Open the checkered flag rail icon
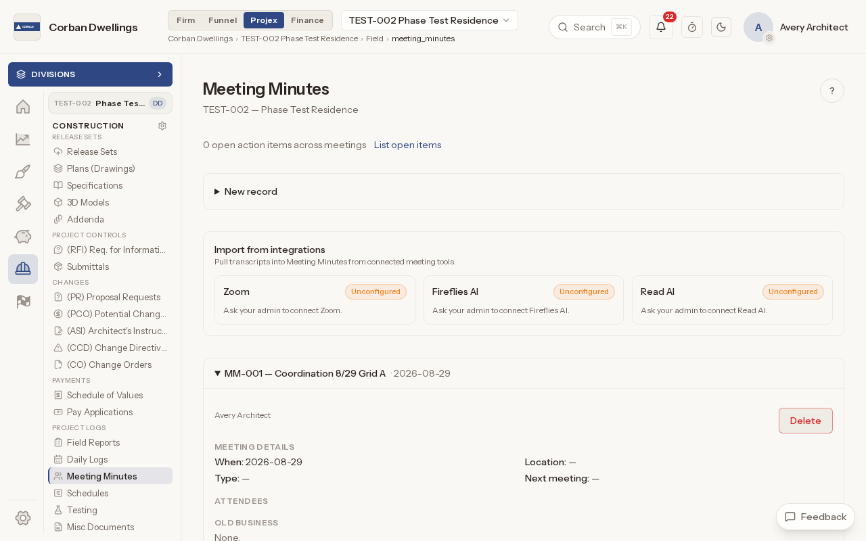Viewport: 866px width, 541px height. pyautogui.click(x=23, y=302)
